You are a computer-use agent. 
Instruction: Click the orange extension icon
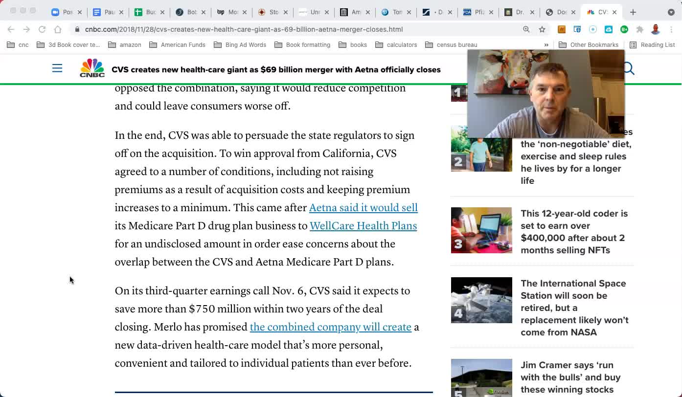point(562,29)
